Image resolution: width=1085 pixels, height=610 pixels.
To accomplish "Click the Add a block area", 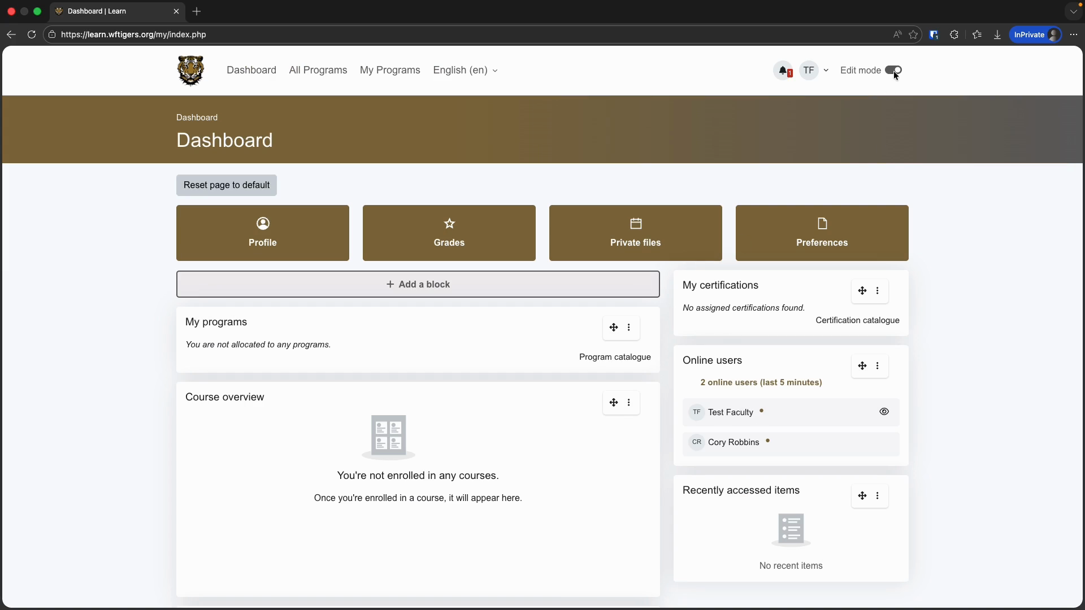I will 418,285.
